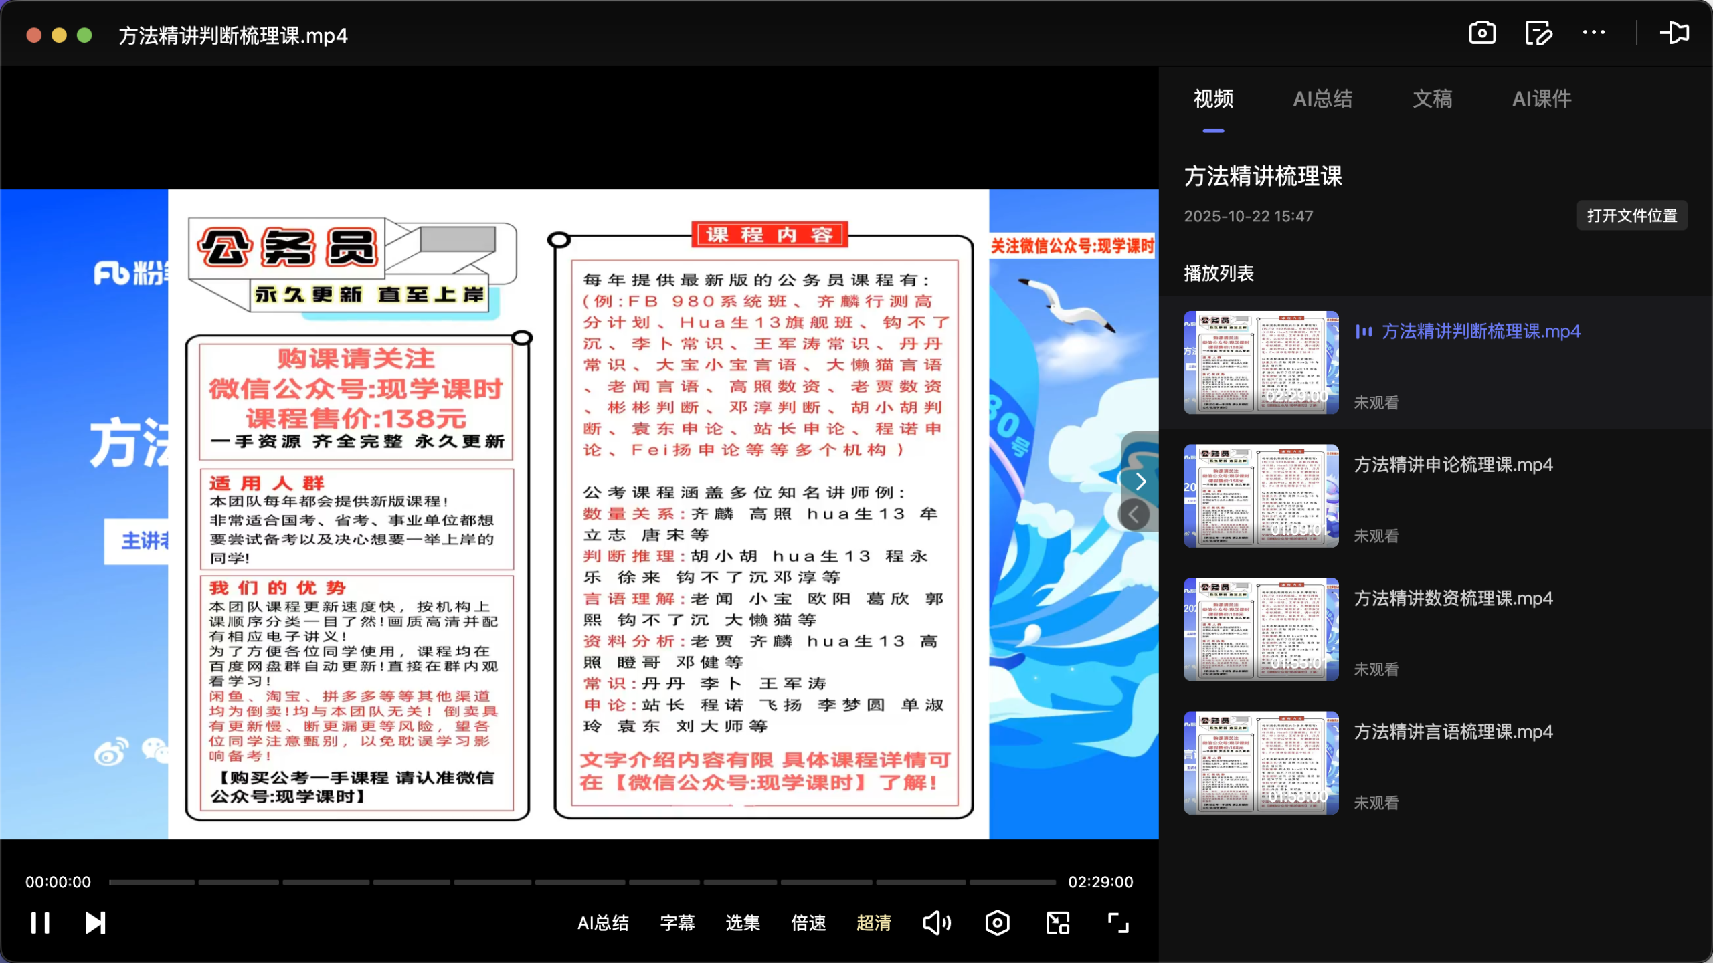
Task: Mute the audio volume
Action: (x=936, y=922)
